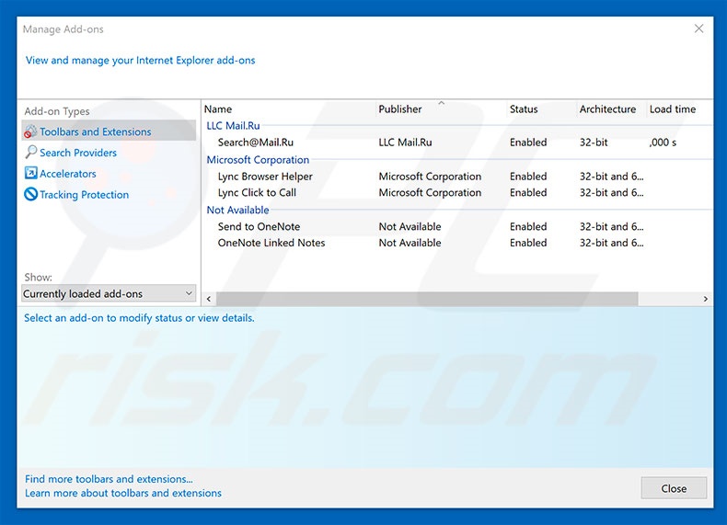Open Tracking Protection add-on type
The image size is (727, 525).
coord(84,195)
